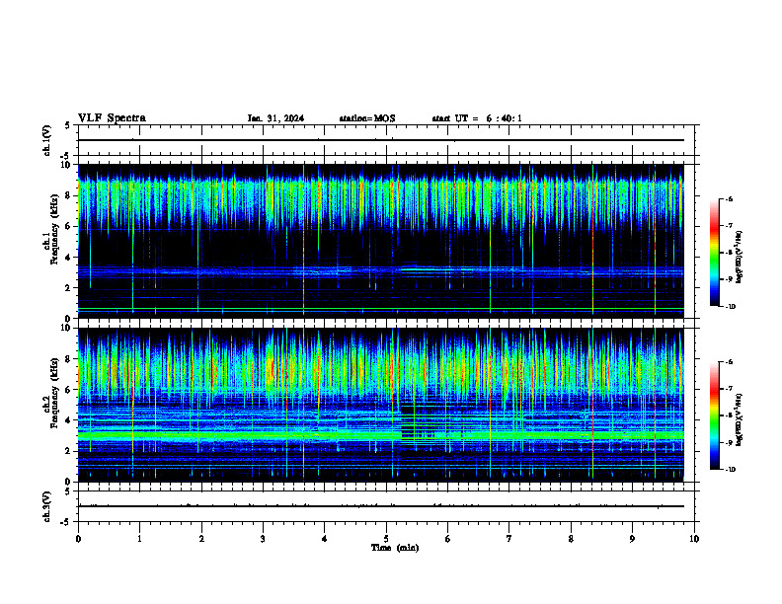Click the ch.2 spectrogram color bar
Viewport: 782px width, 604px height.
[714, 415]
